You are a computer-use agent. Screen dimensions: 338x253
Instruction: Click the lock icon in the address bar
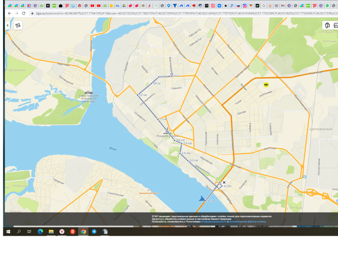tap(33, 13)
